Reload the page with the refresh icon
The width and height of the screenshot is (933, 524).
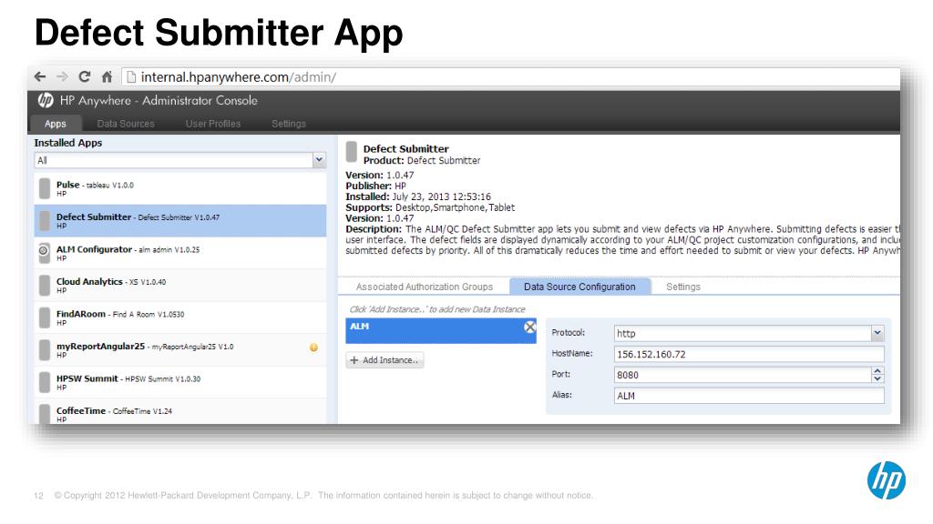(85, 76)
